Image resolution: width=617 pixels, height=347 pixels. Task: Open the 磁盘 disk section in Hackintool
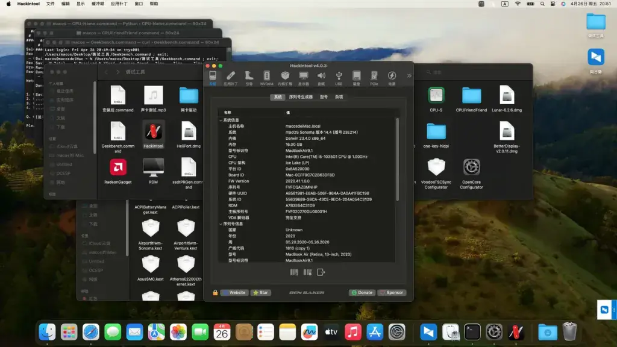click(356, 78)
